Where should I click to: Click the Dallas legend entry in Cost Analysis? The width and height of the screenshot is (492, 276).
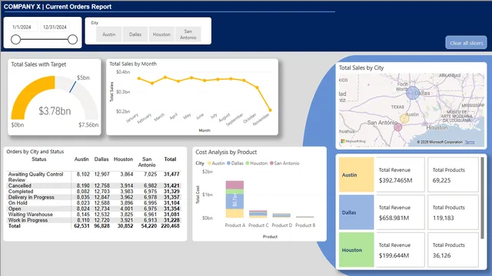(235, 163)
